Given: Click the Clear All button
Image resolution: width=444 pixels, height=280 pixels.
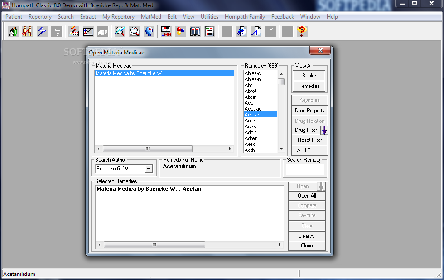Looking at the screenshot, I should click(307, 236).
